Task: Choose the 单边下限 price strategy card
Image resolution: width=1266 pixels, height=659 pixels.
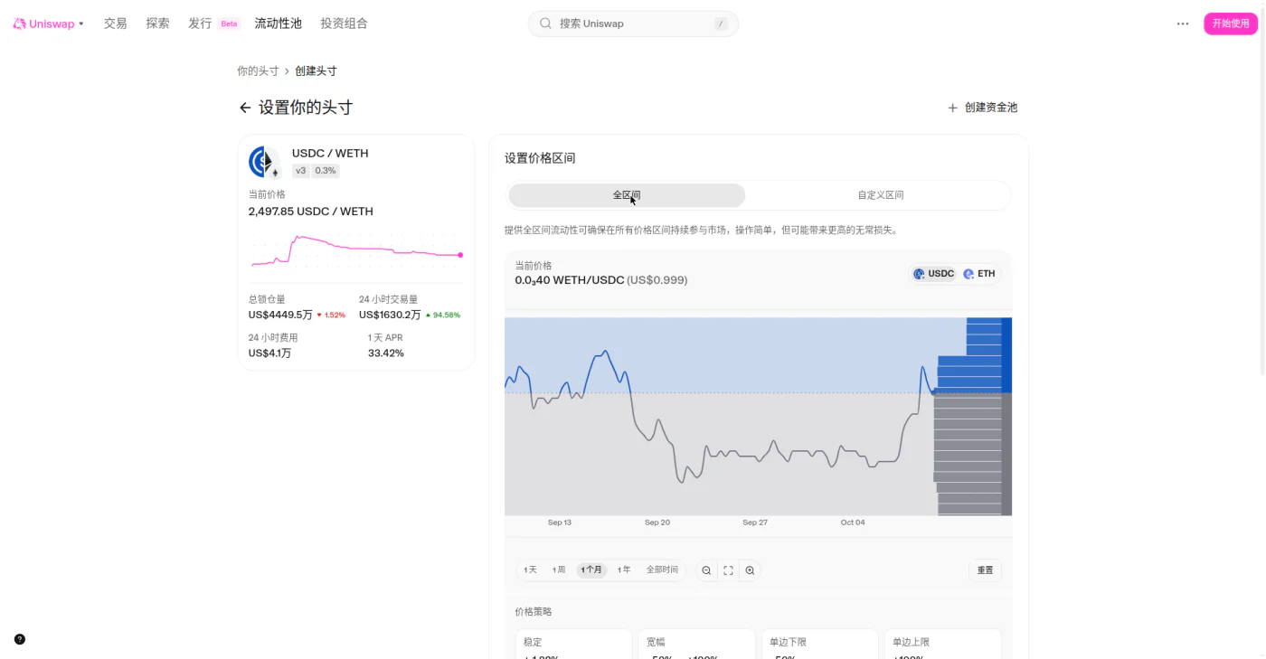Action: pyautogui.click(x=819, y=644)
